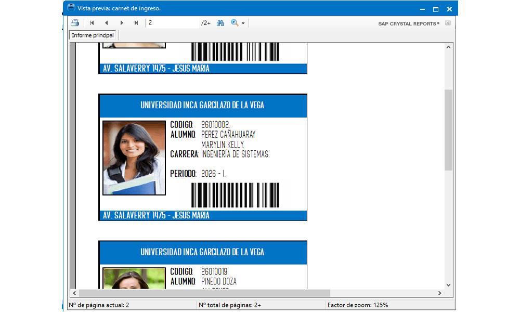Go to the first page
This screenshot has width=520, height=312.
(x=92, y=23)
